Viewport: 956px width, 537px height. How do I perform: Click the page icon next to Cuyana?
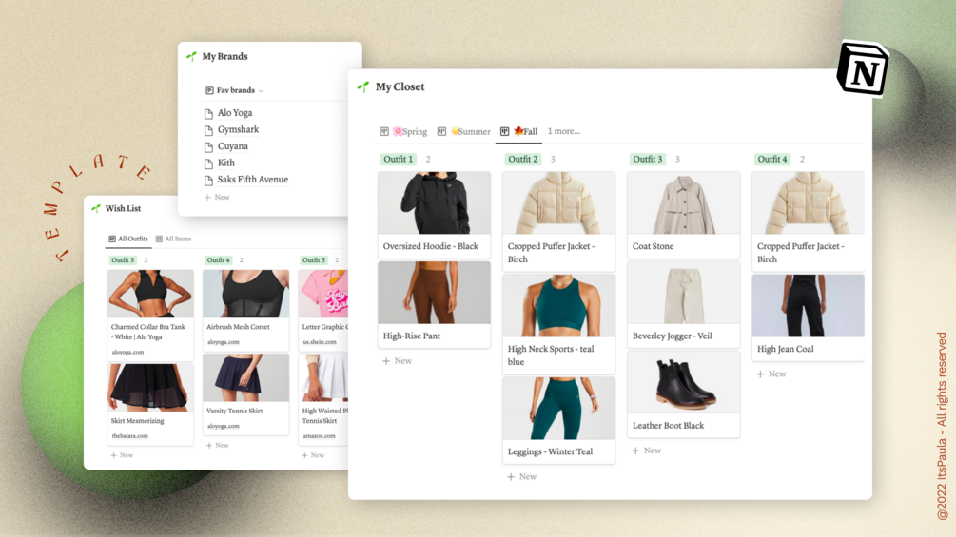(x=208, y=146)
